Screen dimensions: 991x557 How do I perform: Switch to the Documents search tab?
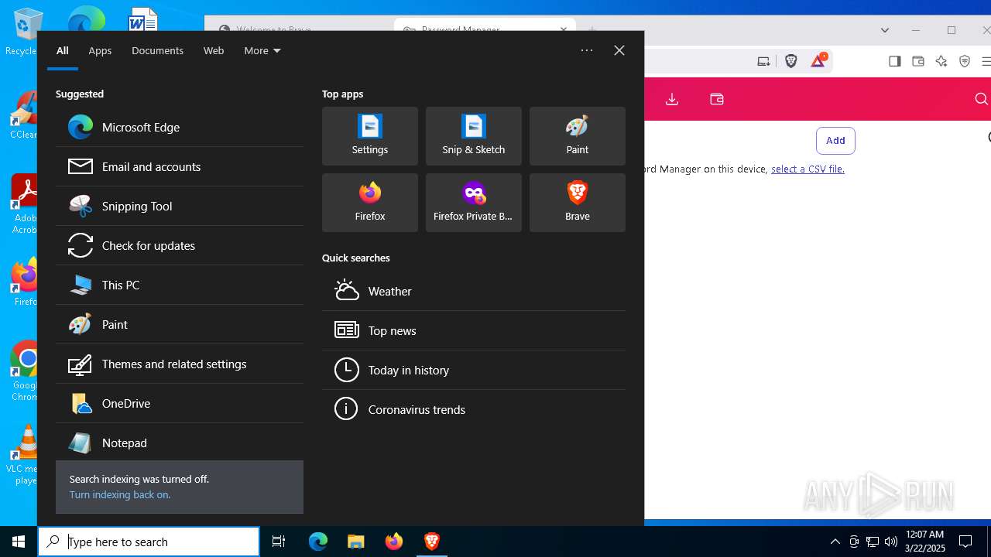click(x=157, y=50)
